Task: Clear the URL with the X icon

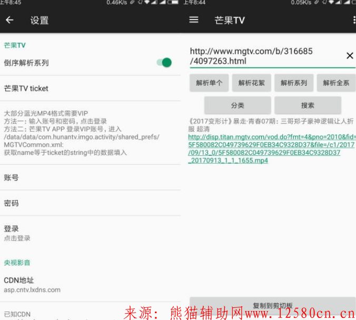Action: point(350,56)
